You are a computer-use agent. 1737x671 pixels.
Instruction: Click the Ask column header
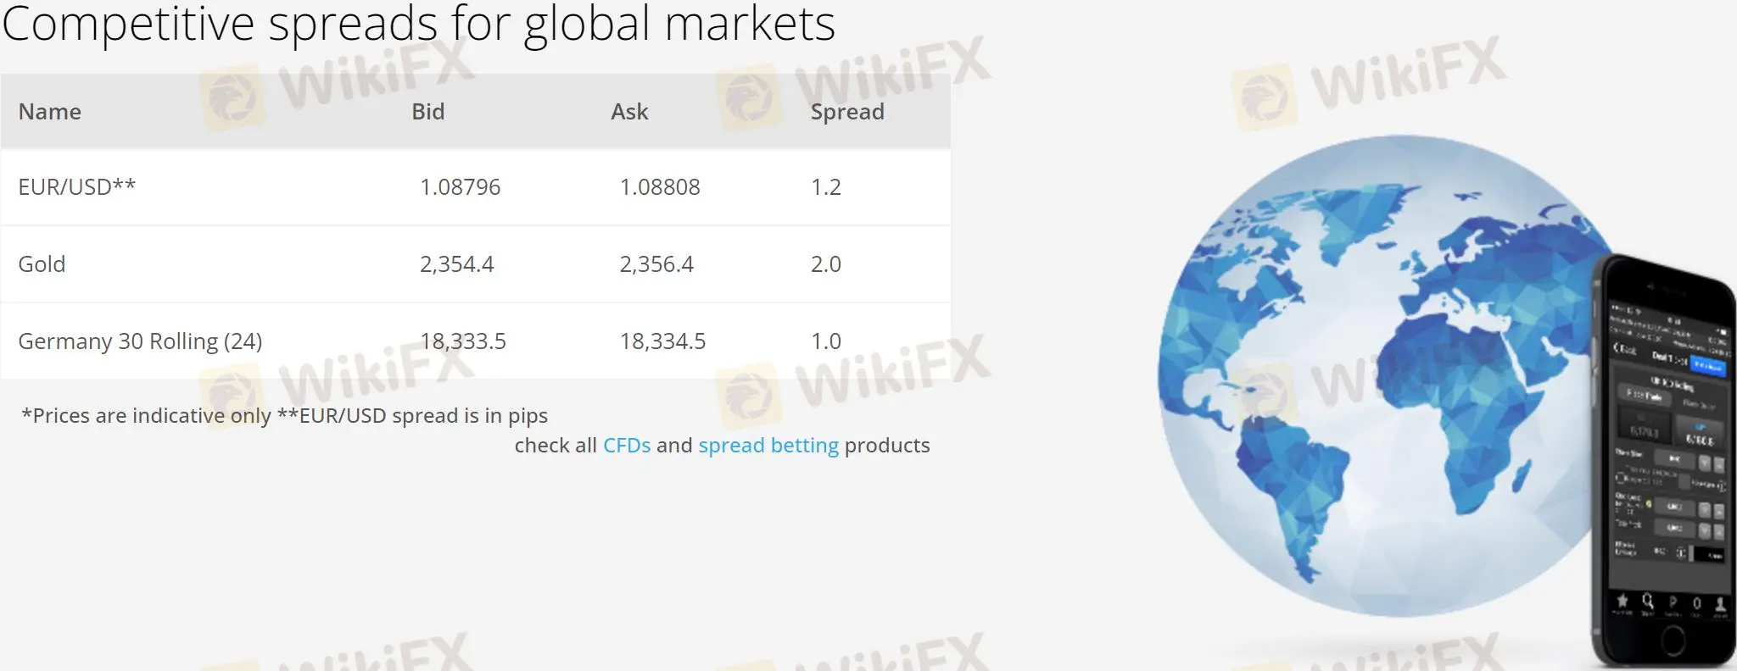pos(629,112)
